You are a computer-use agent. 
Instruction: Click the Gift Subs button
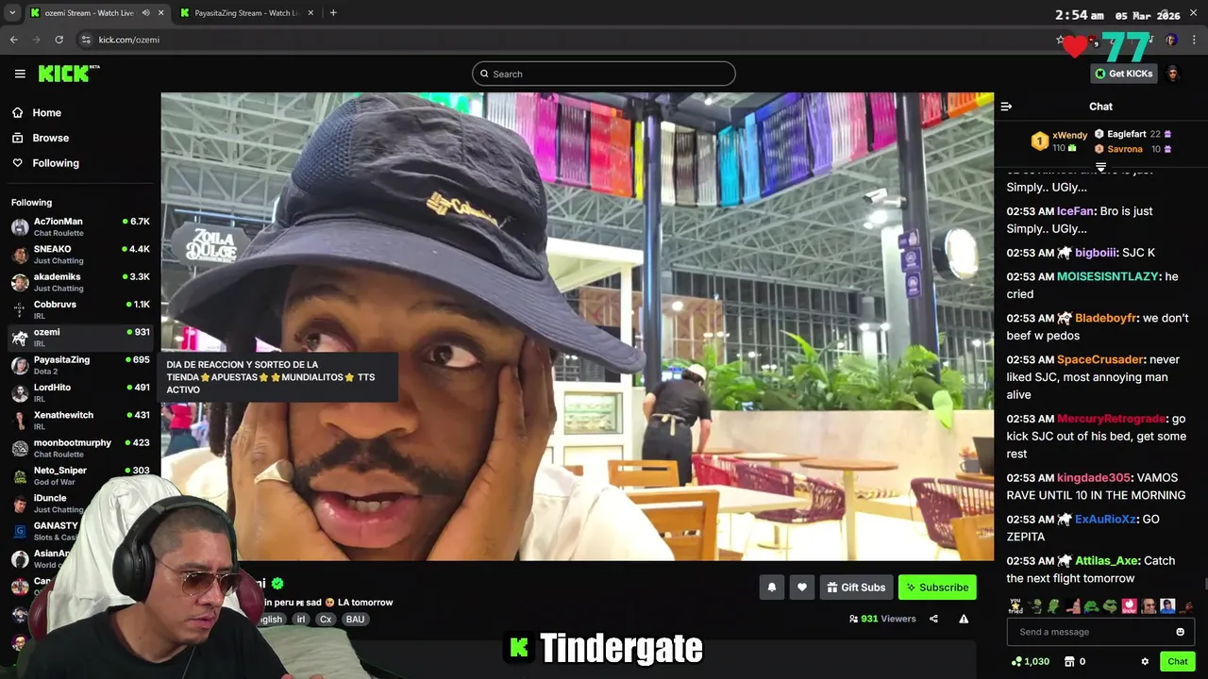coord(856,588)
